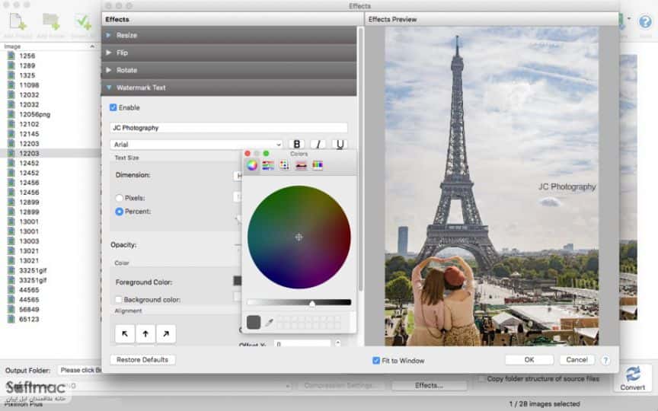Uncheck the watermark Enable checkbox
The height and width of the screenshot is (411, 658).
coord(113,107)
